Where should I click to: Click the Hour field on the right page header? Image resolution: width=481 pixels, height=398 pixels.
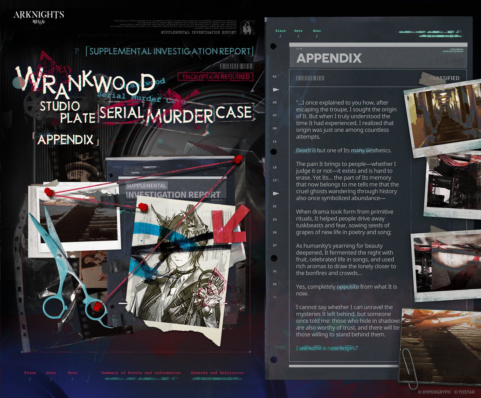317,31
